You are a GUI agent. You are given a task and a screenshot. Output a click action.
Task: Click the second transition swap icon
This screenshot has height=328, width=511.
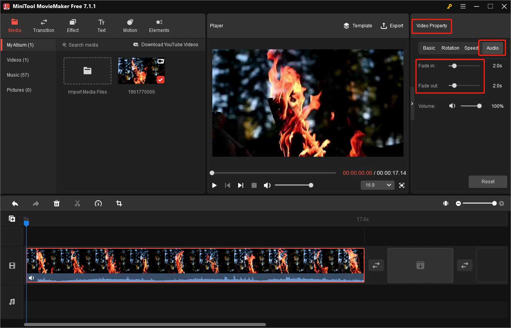tap(465, 265)
